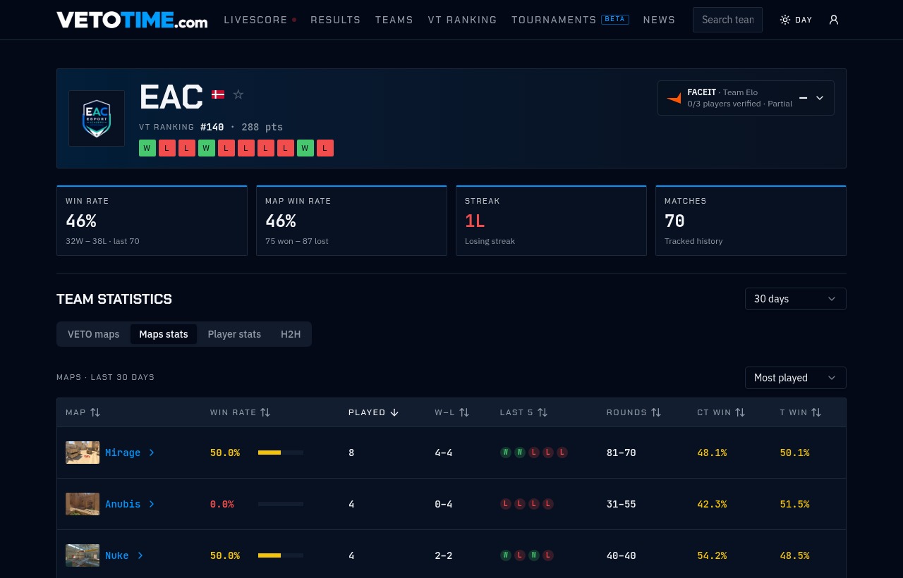Open the Mirage map link
The image size is (903, 578).
coord(130,453)
